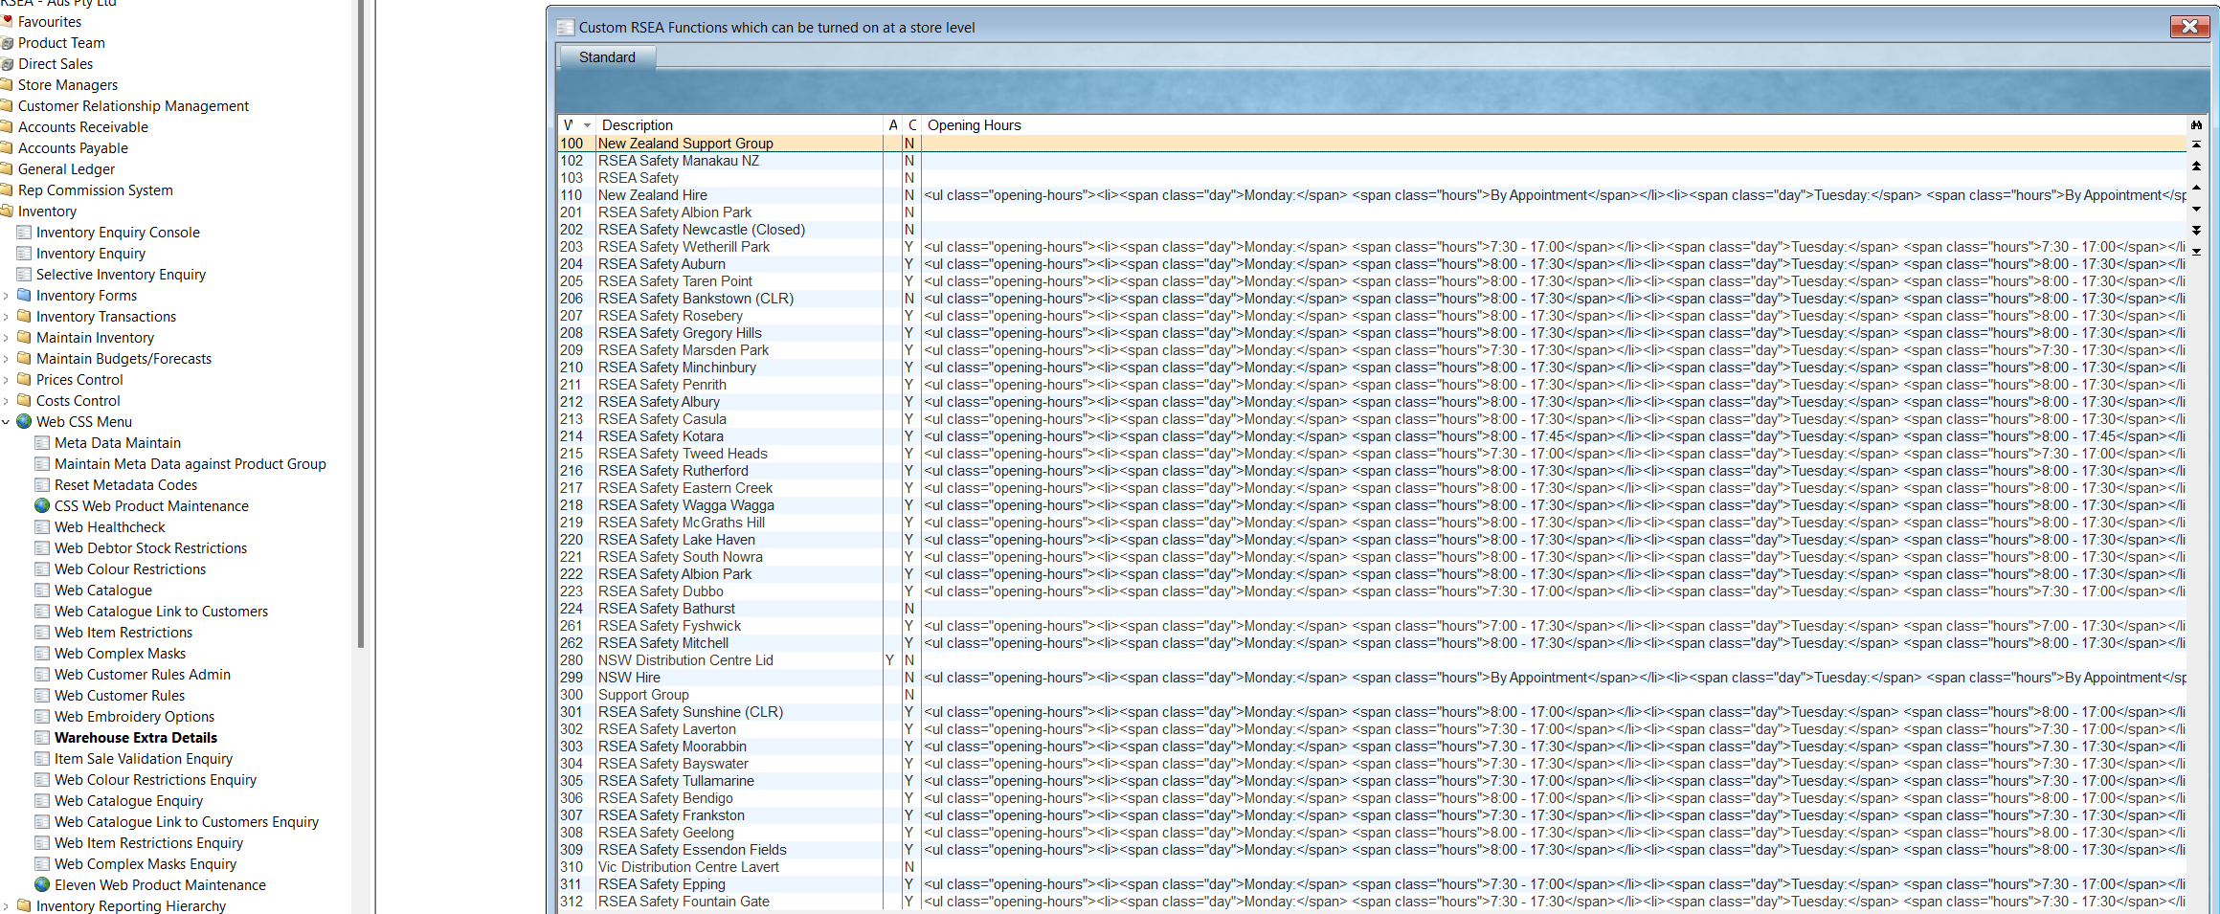The height and width of the screenshot is (914, 2220).
Task: Click the A column header
Action: pyautogui.click(x=892, y=125)
